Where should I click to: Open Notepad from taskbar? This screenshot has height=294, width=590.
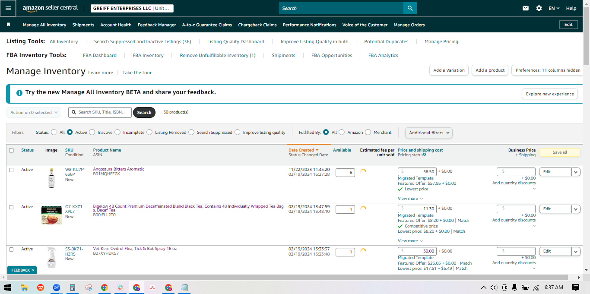click(x=184, y=288)
